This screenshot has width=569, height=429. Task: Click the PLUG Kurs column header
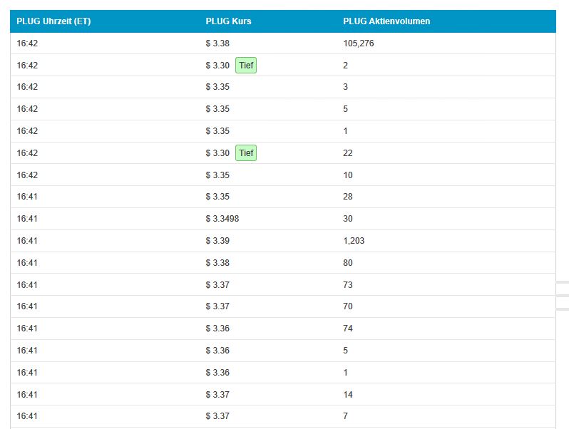(228, 21)
